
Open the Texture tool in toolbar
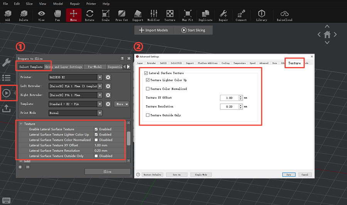(x=170, y=15)
